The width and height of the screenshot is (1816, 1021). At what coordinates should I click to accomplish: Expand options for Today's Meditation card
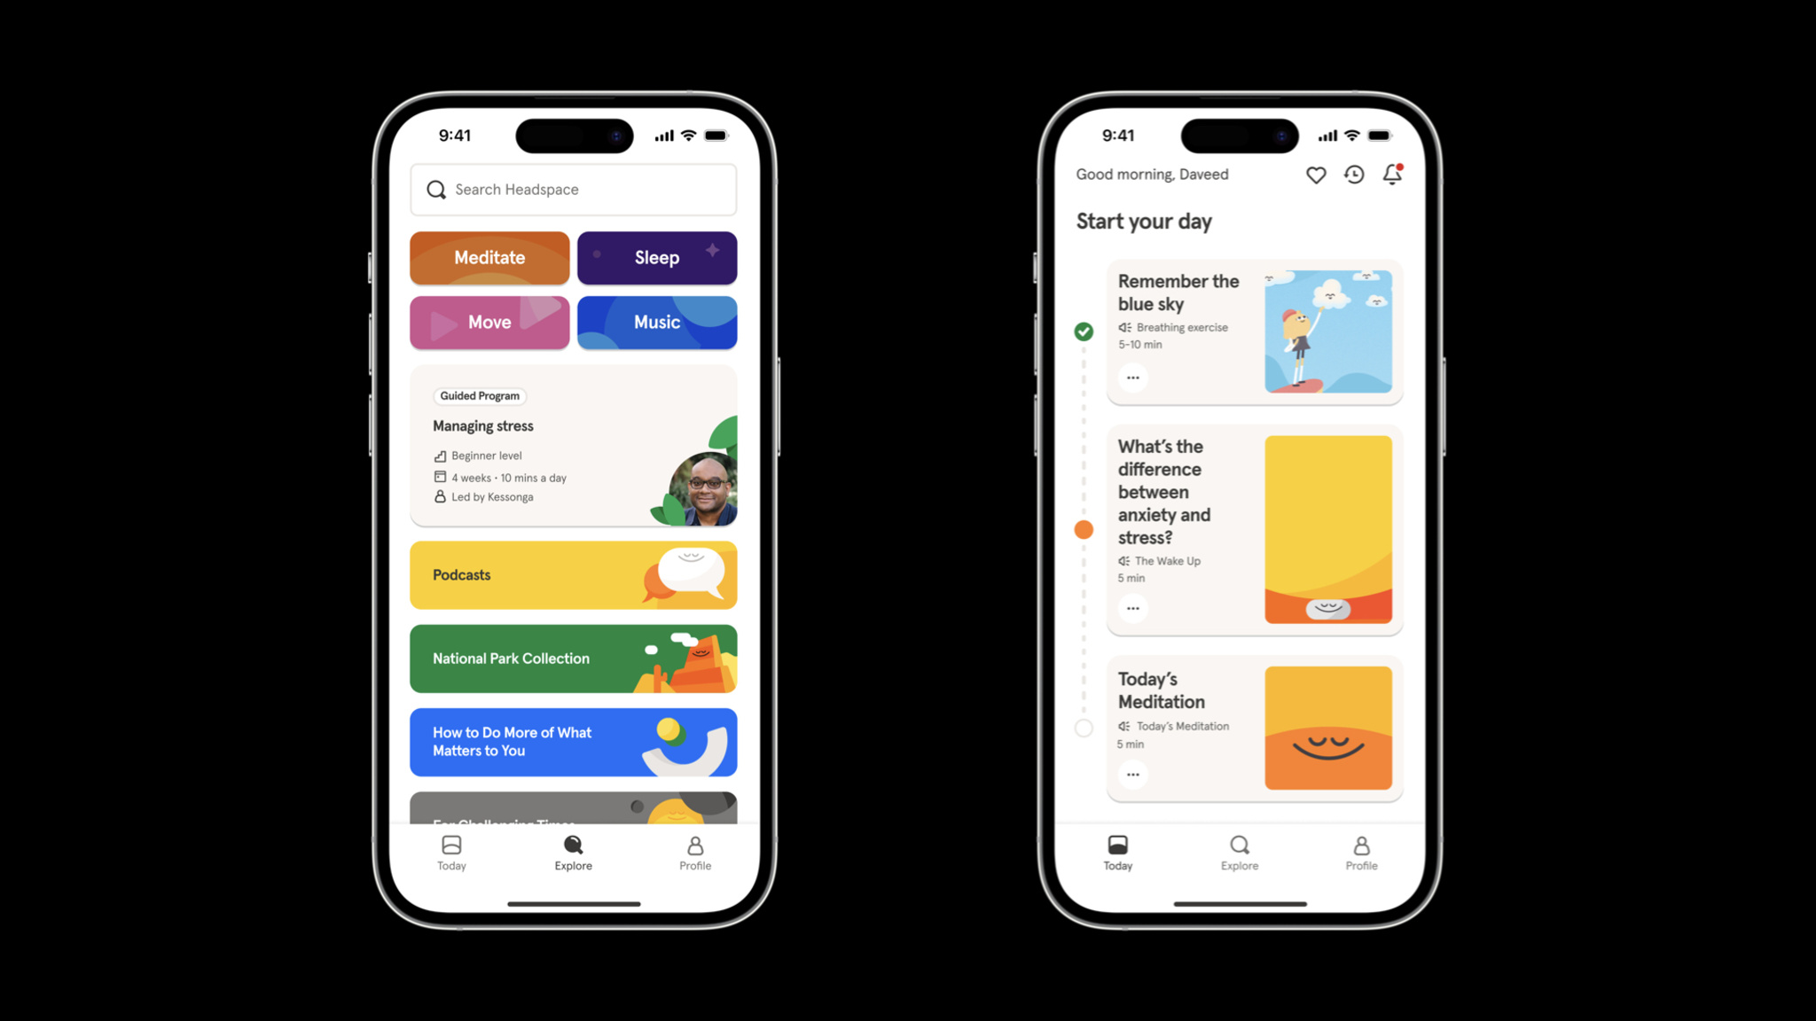click(x=1132, y=773)
